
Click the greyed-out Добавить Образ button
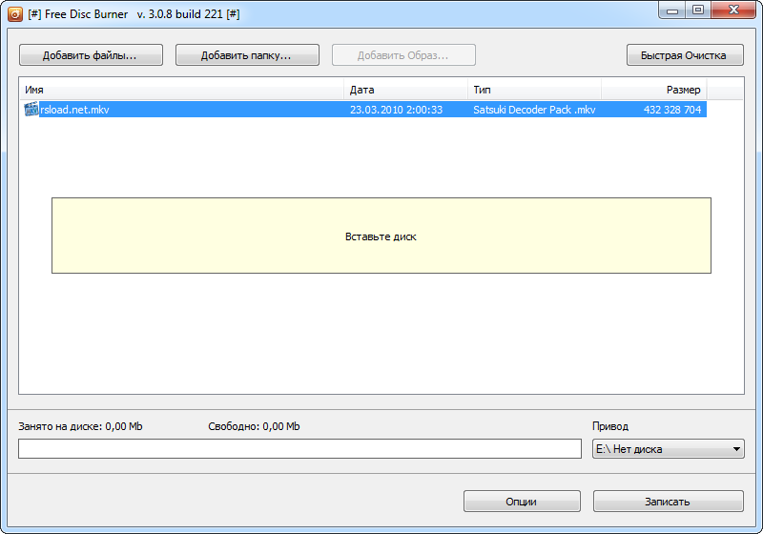(403, 55)
